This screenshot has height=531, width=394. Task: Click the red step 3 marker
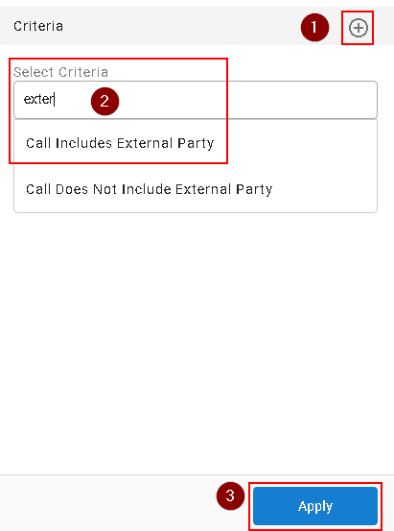point(230,495)
